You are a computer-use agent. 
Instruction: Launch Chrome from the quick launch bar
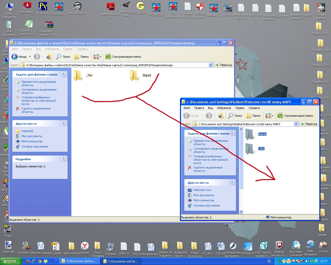pyautogui.click(x=40, y=261)
